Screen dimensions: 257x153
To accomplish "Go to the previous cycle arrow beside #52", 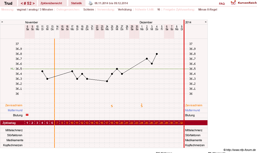I will click(x=22, y=3).
